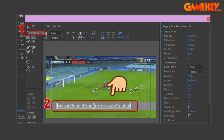Image resolution: width=224 pixels, height=140 pixels.
Task: Select the Selection Tool arrow
Action: coord(28,27)
